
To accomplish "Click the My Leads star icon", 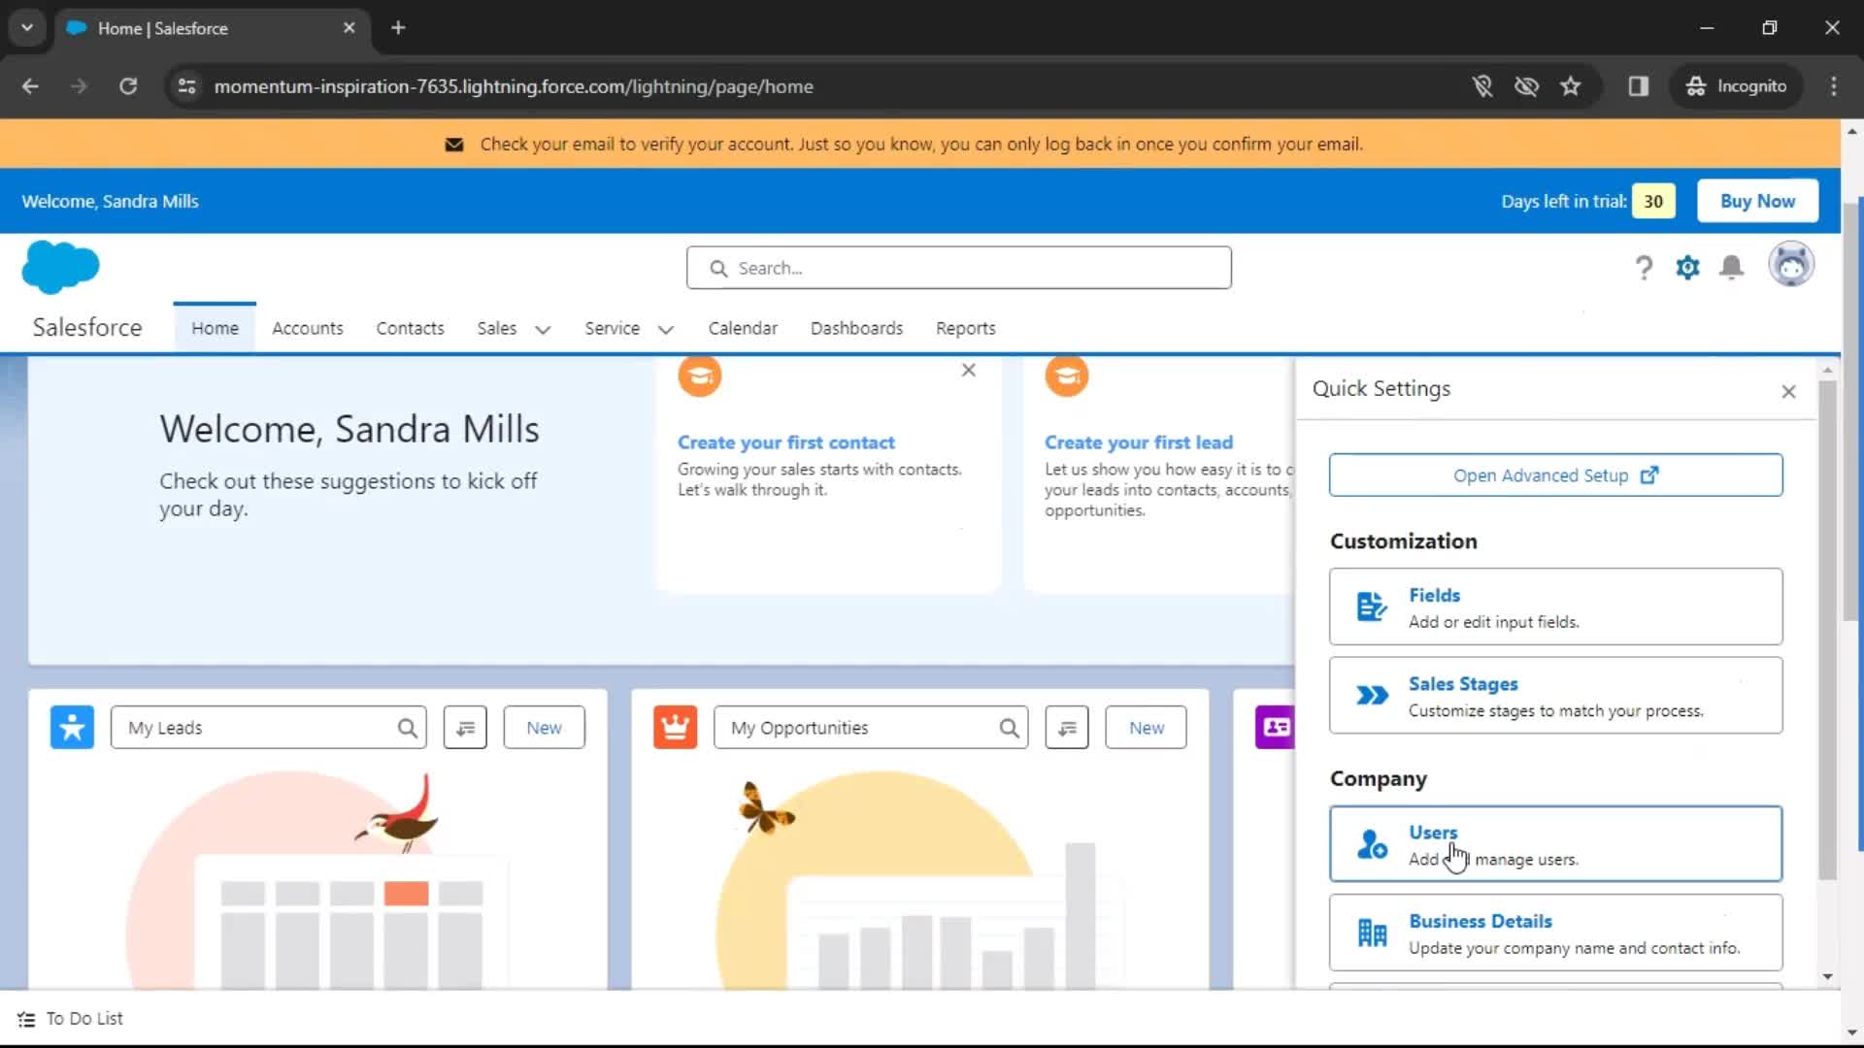I will click(72, 727).
